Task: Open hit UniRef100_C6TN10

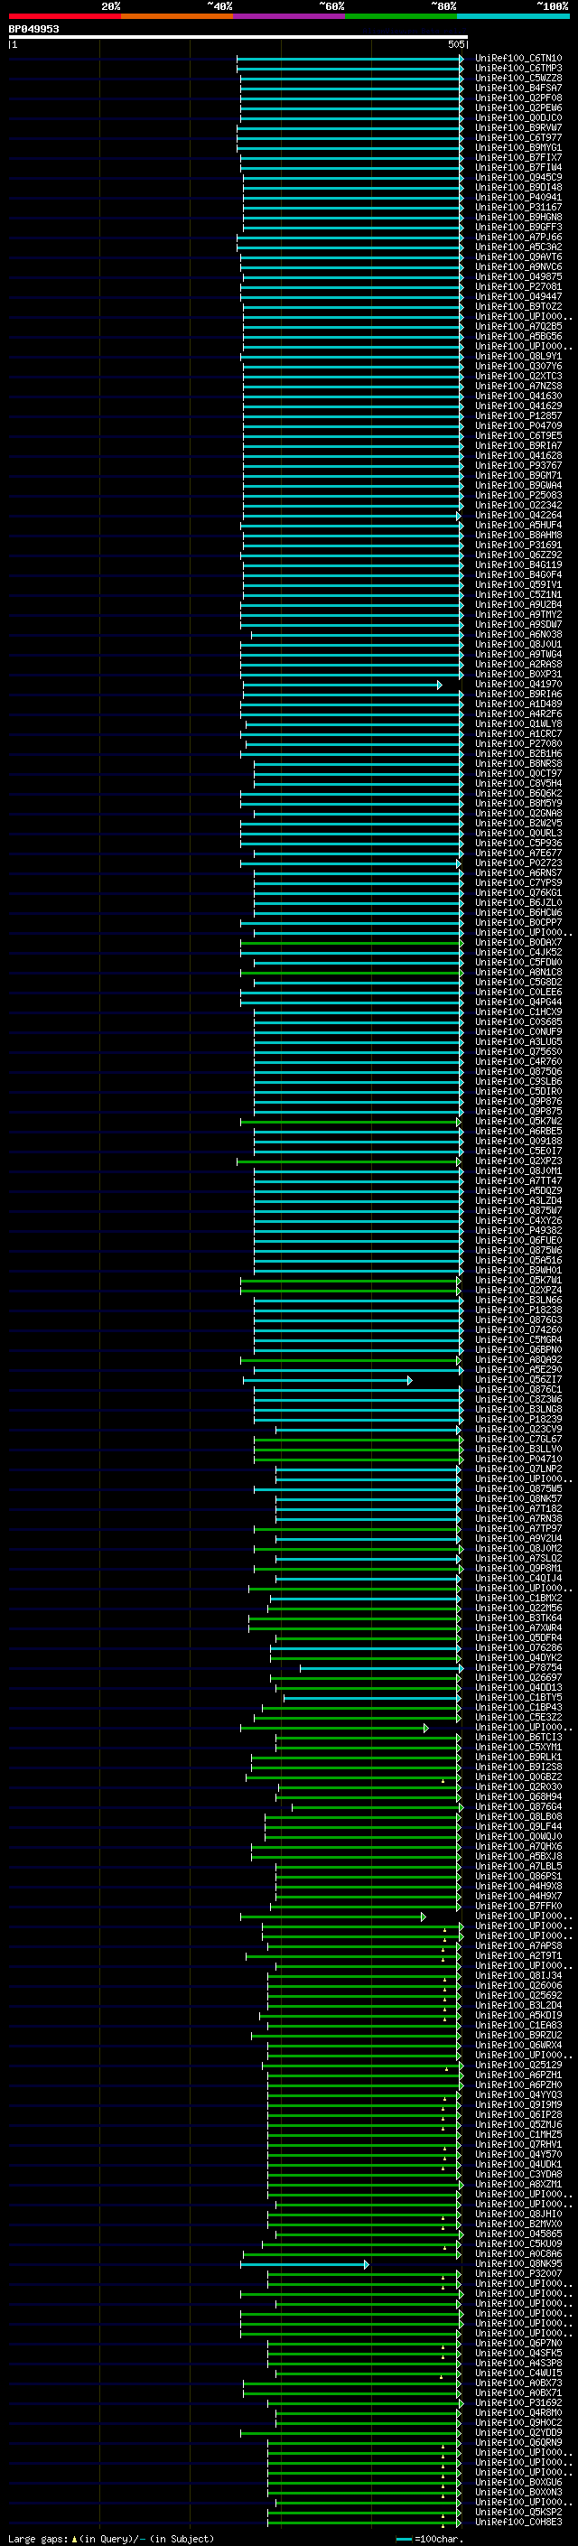Action: click(x=517, y=59)
